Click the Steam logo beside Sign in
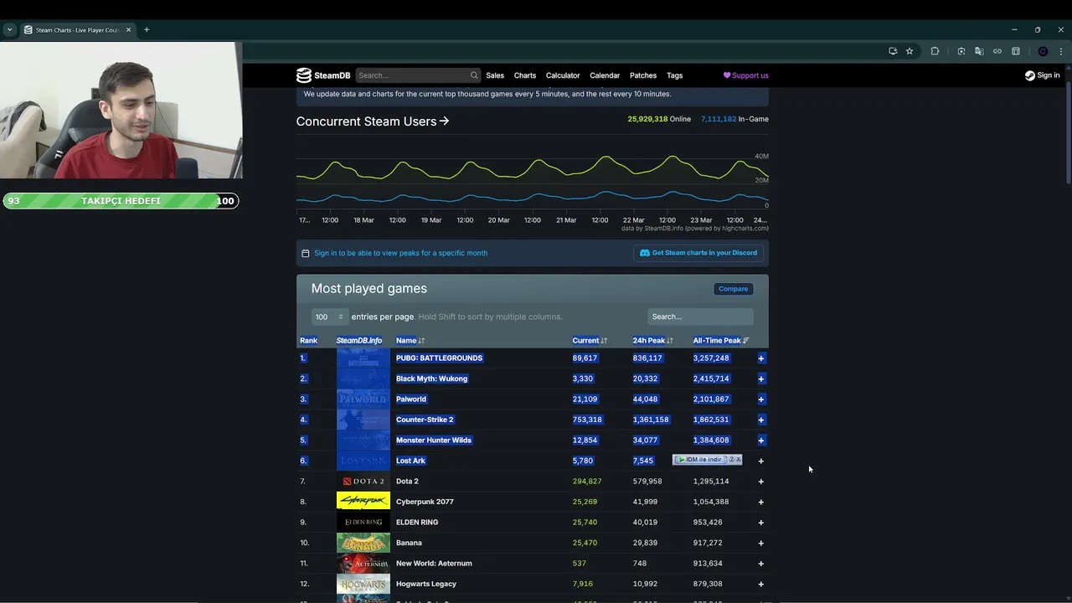This screenshot has height=603, width=1072. [1030, 75]
